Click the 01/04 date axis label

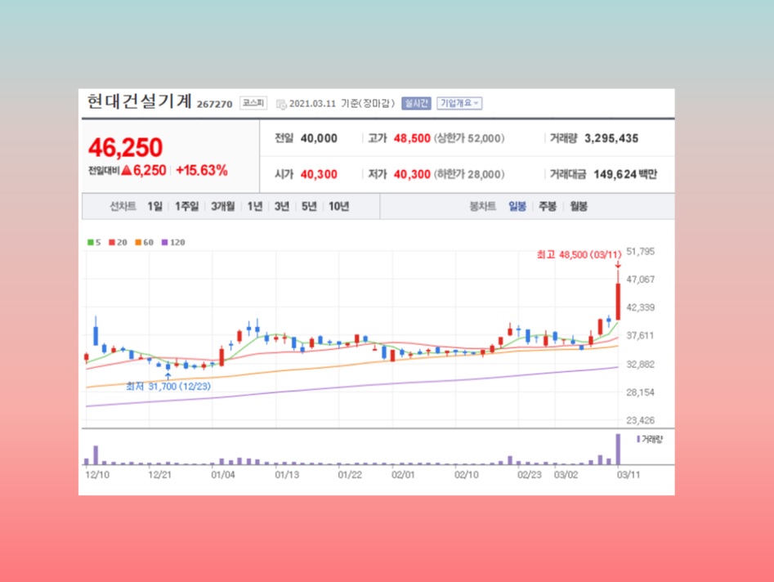click(223, 475)
